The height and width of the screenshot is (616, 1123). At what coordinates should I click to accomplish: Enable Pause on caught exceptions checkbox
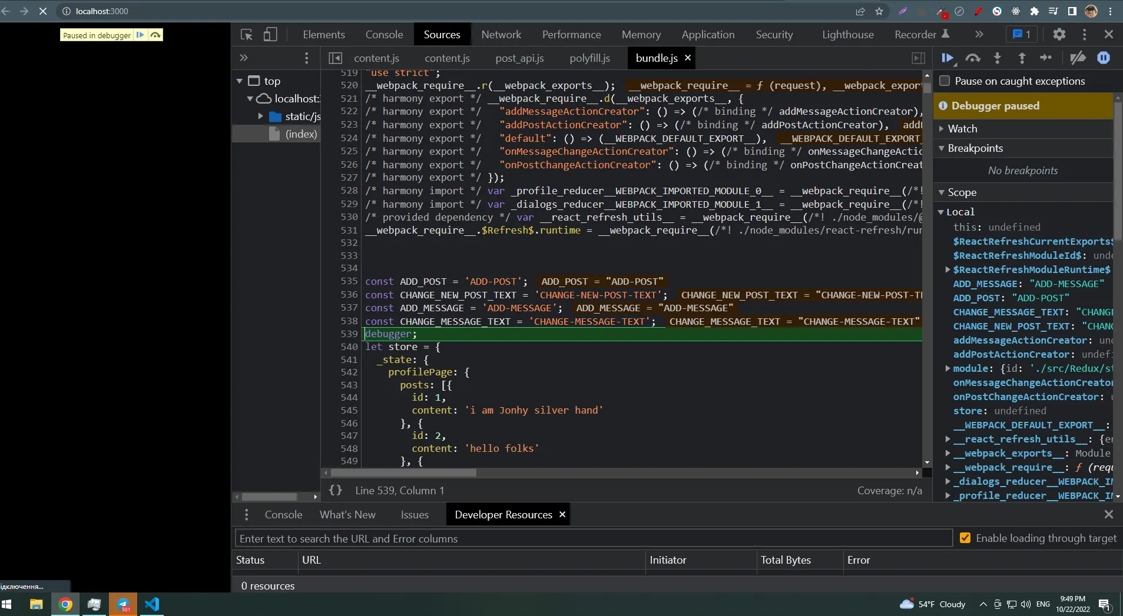[x=945, y=81]
